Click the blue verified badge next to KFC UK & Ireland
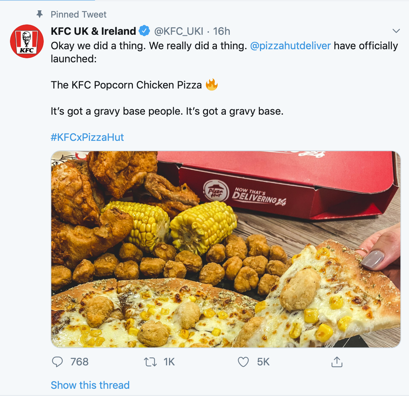The width and height of the screenshot is (409, 396). click(x=145, y=31)
